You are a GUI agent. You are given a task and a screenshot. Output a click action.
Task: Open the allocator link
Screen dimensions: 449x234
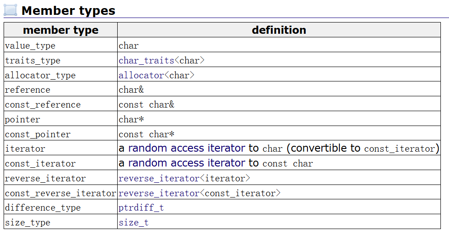pos(141,75)
